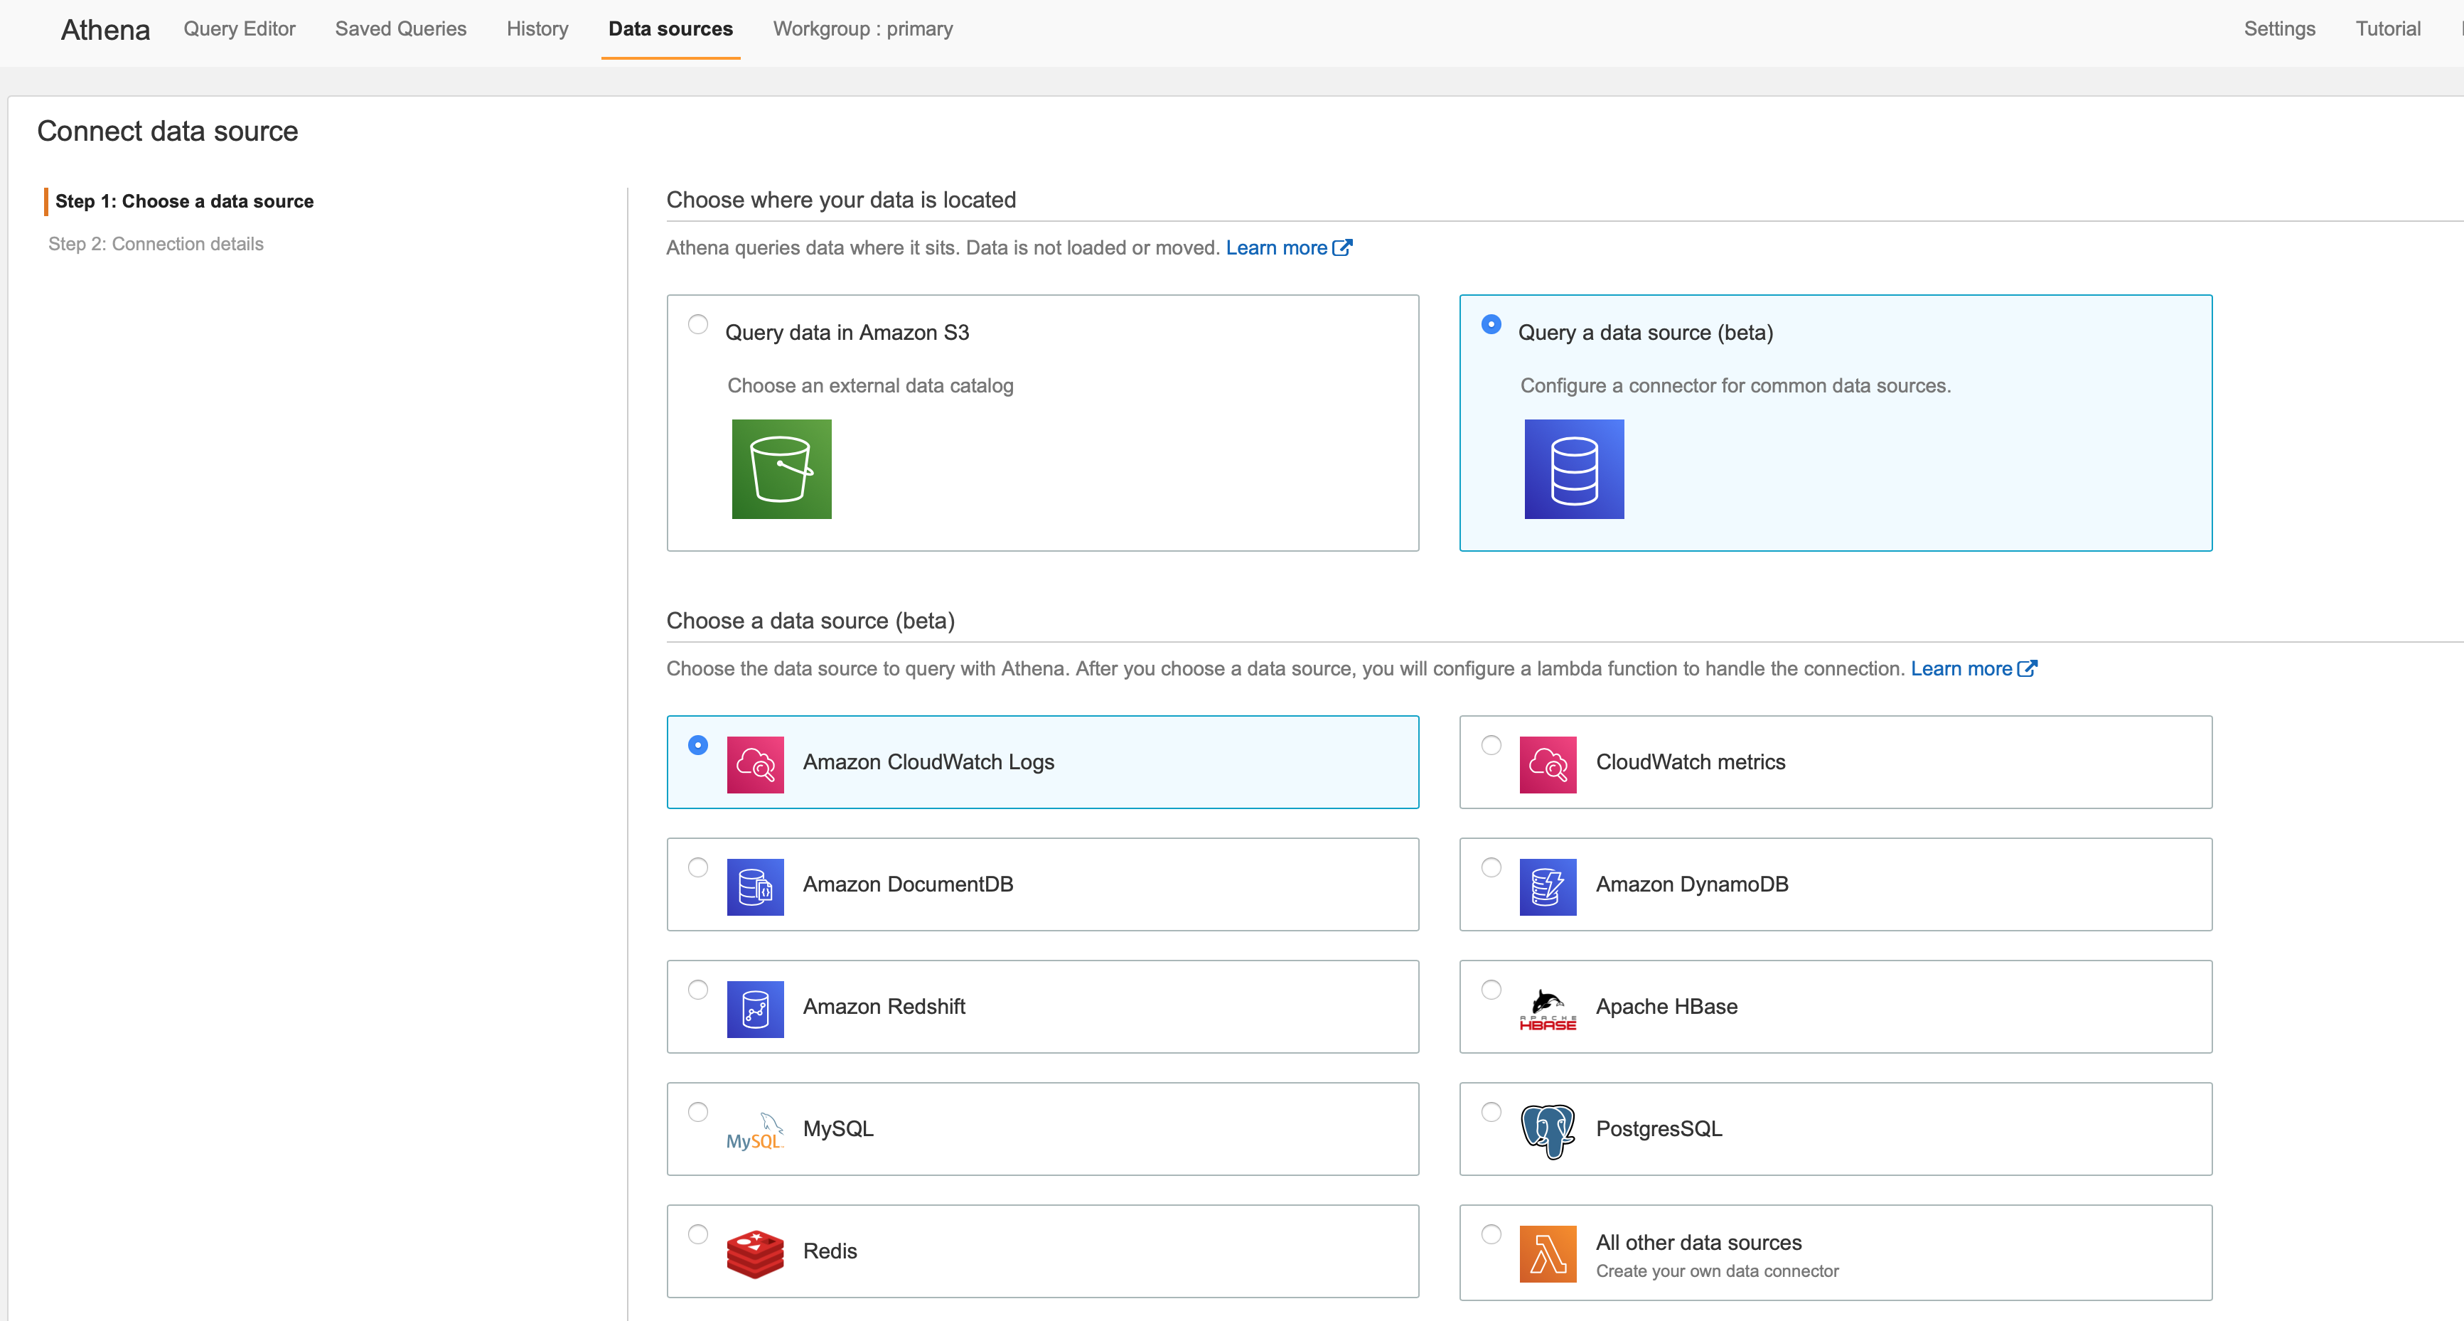Click the PostgresSQL text label
The image size is (2464, 1321).
(x=1659, y=1130)
